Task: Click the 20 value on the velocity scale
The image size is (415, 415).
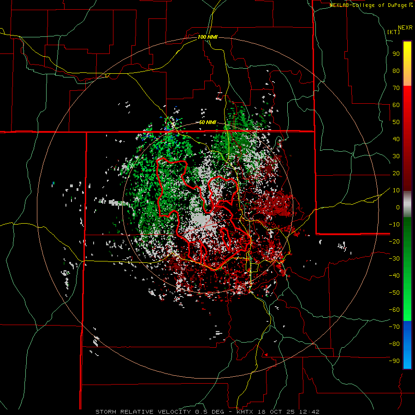Action: coord(396,173)
